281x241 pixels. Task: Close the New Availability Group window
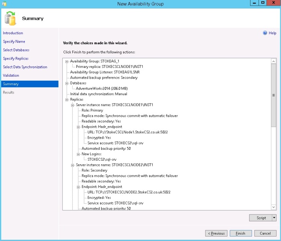[273, 3]
